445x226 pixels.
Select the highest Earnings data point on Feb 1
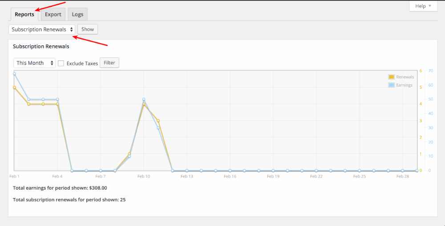click(x=14, y=73)
